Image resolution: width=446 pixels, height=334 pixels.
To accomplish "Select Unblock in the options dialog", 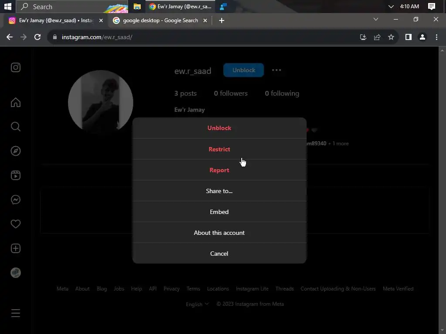I will coord(220,128).
